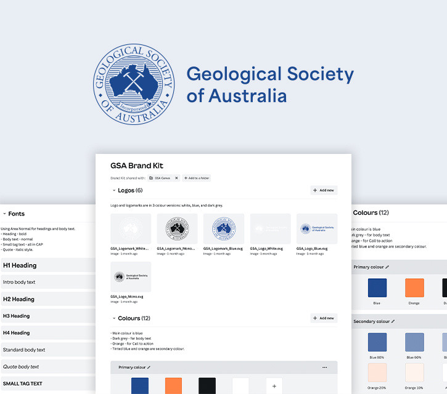The image size is (447, 394).
Task: Select the Intro body text font style
Action: 48,282
